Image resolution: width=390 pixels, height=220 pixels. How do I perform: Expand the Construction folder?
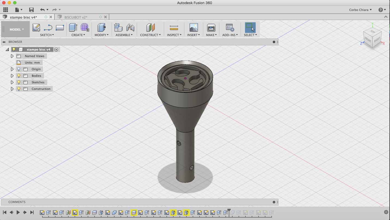(x=12, y=89)
